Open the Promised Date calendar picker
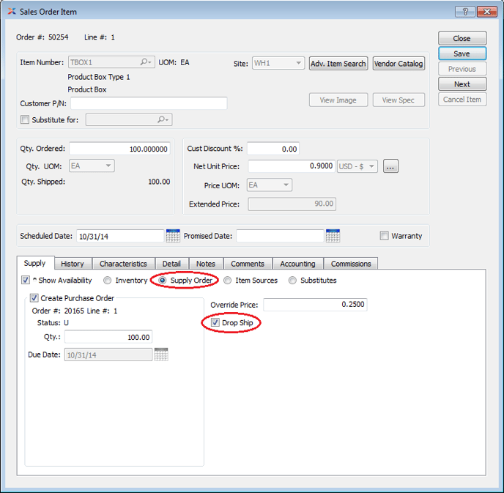504x493 pixels. pos(333,236)
